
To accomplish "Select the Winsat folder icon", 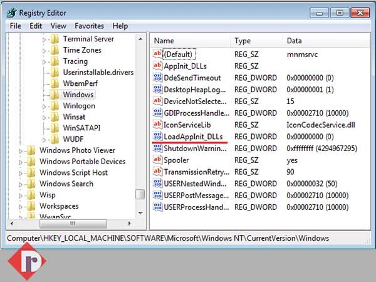I will tap(55, 117).
